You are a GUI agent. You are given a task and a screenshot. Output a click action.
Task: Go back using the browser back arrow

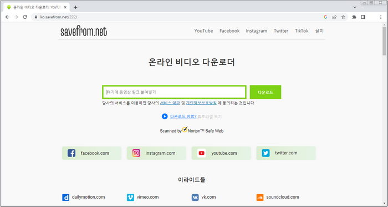[x=7, y=17]
